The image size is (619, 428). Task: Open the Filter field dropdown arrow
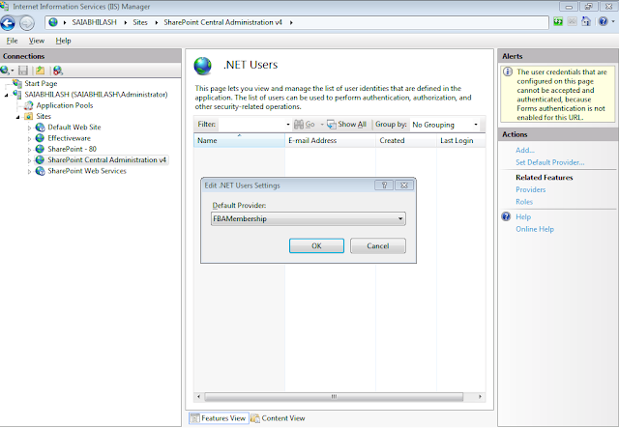(288, 125)
